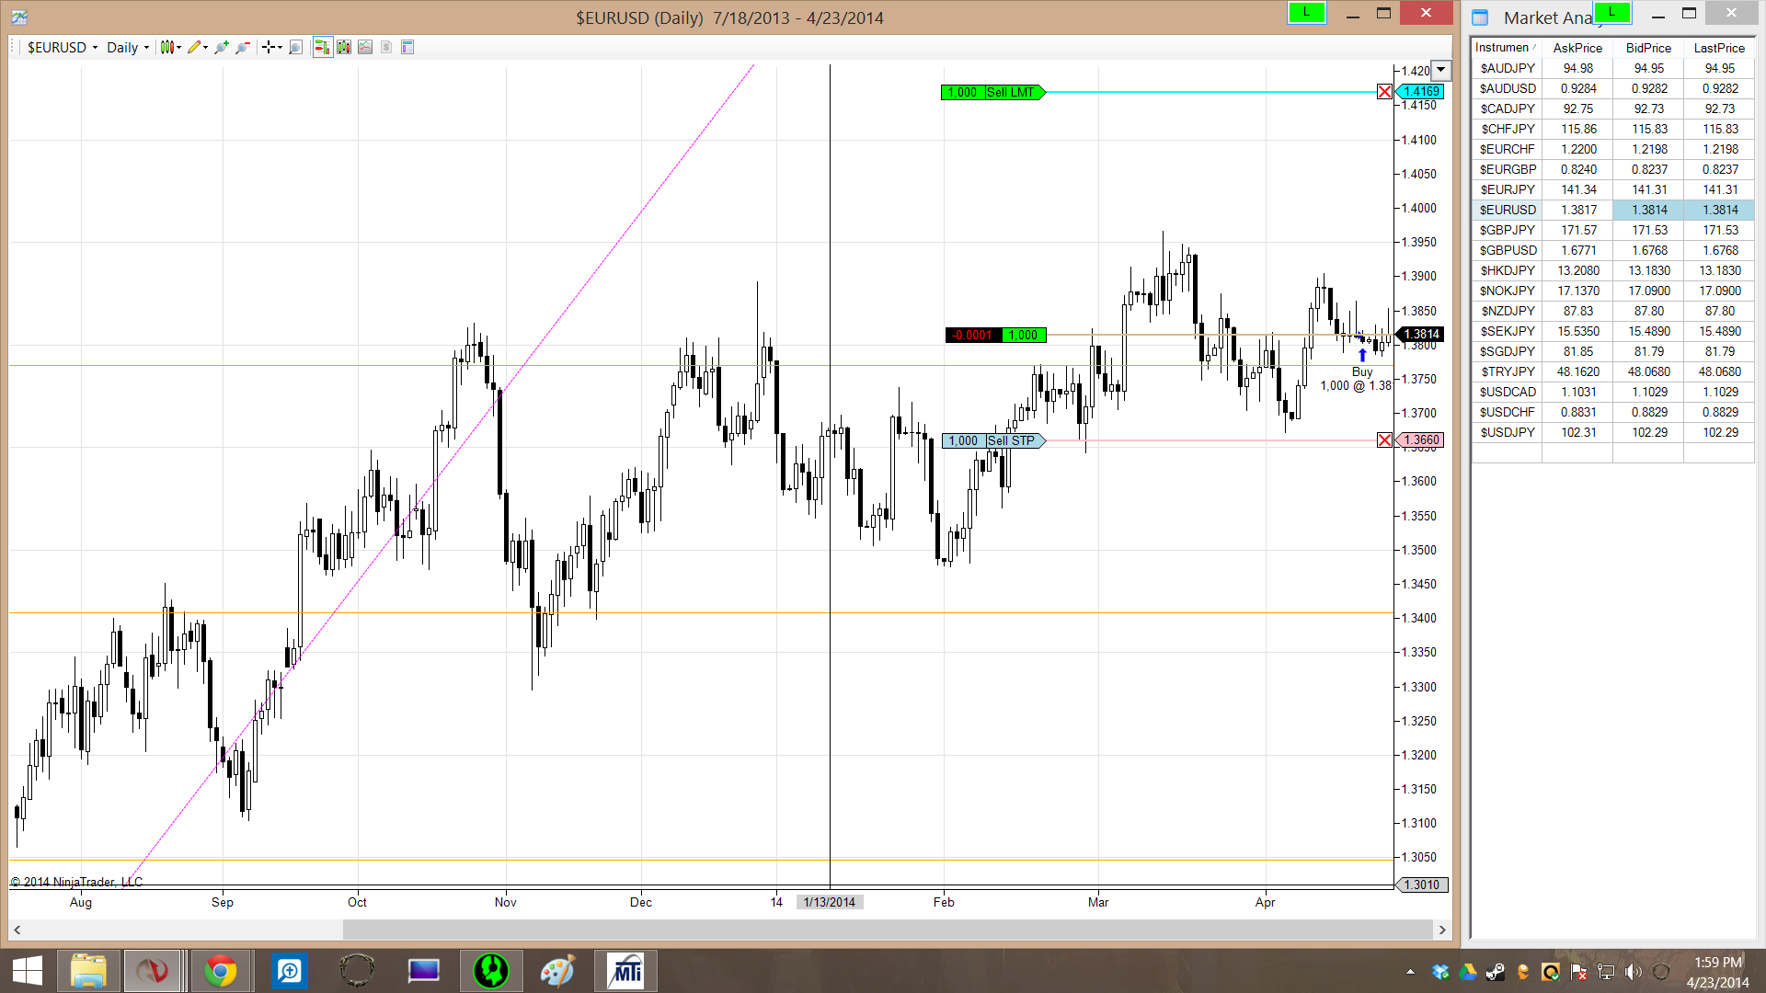The width and height of the screenshot is (1766, 993).
Task: Click the chart's horizontal scrollbar right arrow
Action: point(1441,930)
